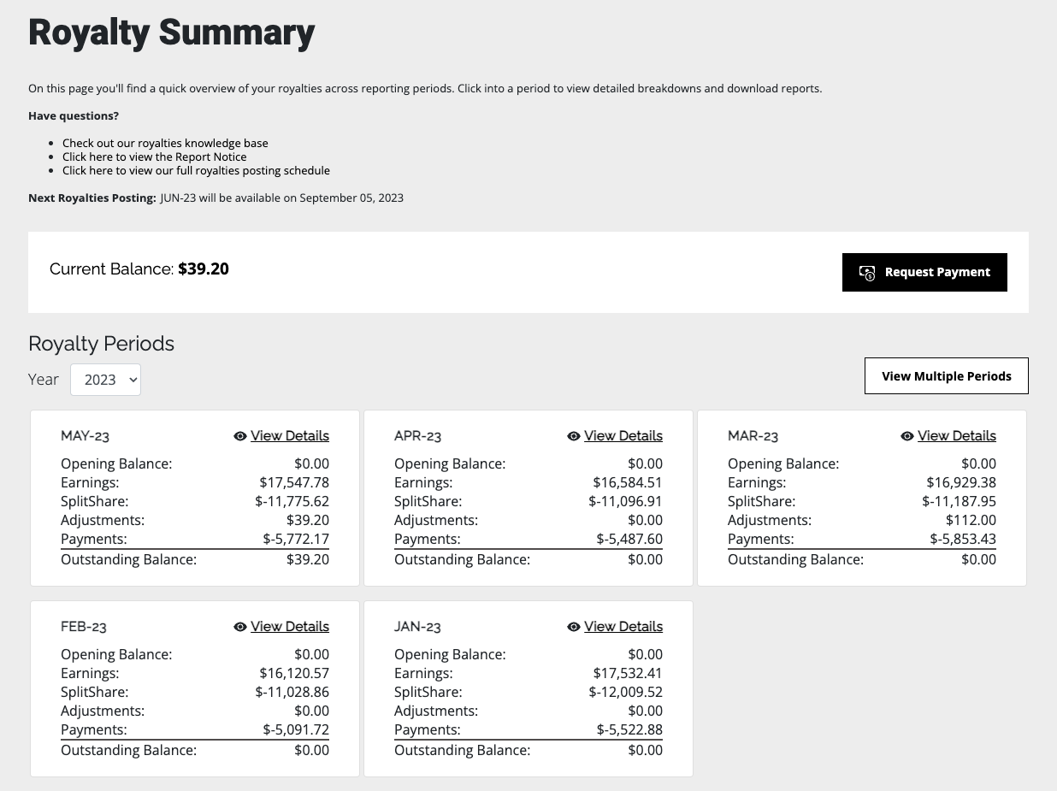Click FEB-23 Earnings value $16,120.57

[294, 674]
